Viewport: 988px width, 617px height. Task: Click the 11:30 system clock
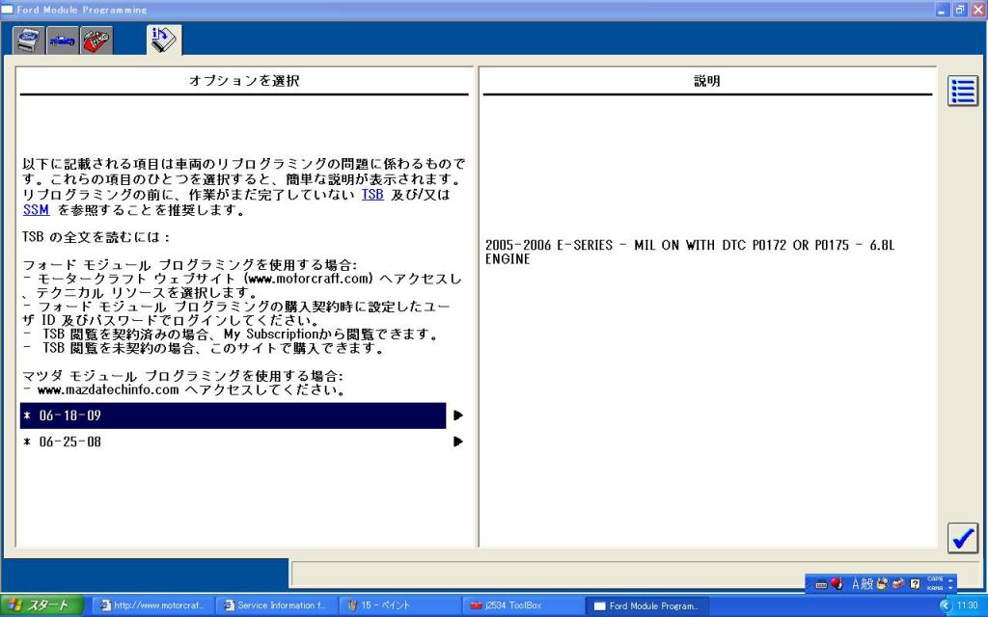pyautogui.click(x=968, y=605)
